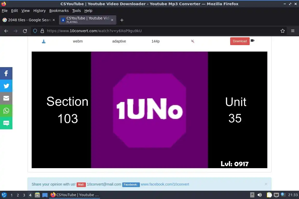Screen dimensions: 299x199
Task: Click the show desktop taskbar icon
Action: (45, 195)
